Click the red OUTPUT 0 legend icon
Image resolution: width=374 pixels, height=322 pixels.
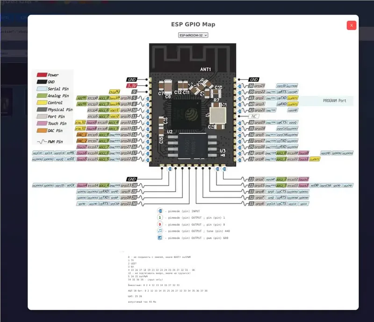160,224
